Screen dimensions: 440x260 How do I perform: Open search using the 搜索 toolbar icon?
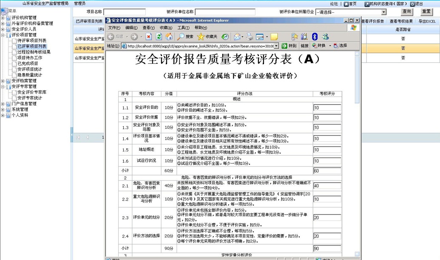click(183, 37)
